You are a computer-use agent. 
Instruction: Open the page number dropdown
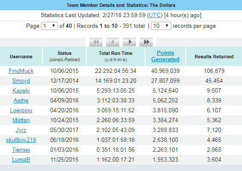tap(49, 26)
